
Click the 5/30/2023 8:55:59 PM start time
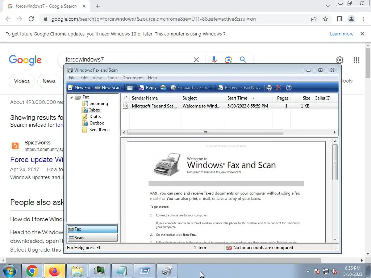point(248,106)
